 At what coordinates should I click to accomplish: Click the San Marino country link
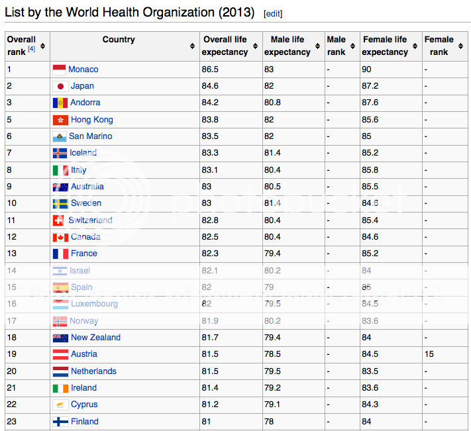coord(91,136)
